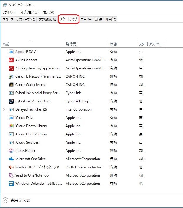Click 有効 status of Realtek HD オーディオマネージャ
The image size is (183, 208).
tap(113, 167)
